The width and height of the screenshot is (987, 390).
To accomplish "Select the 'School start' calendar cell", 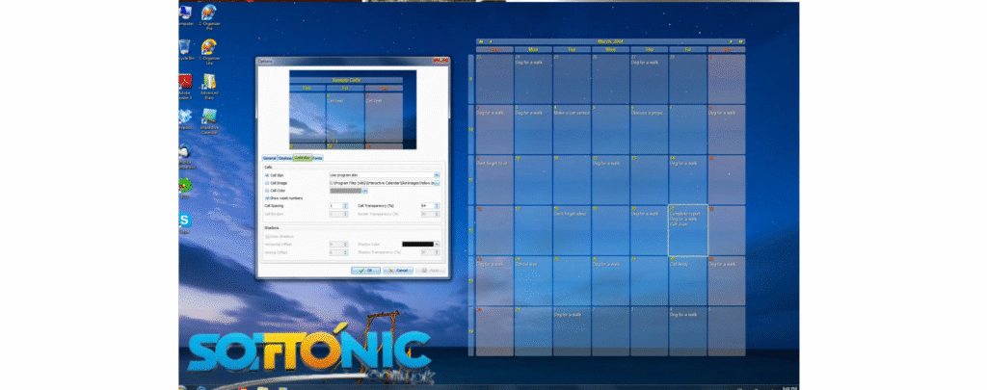I will pos(533,280).
